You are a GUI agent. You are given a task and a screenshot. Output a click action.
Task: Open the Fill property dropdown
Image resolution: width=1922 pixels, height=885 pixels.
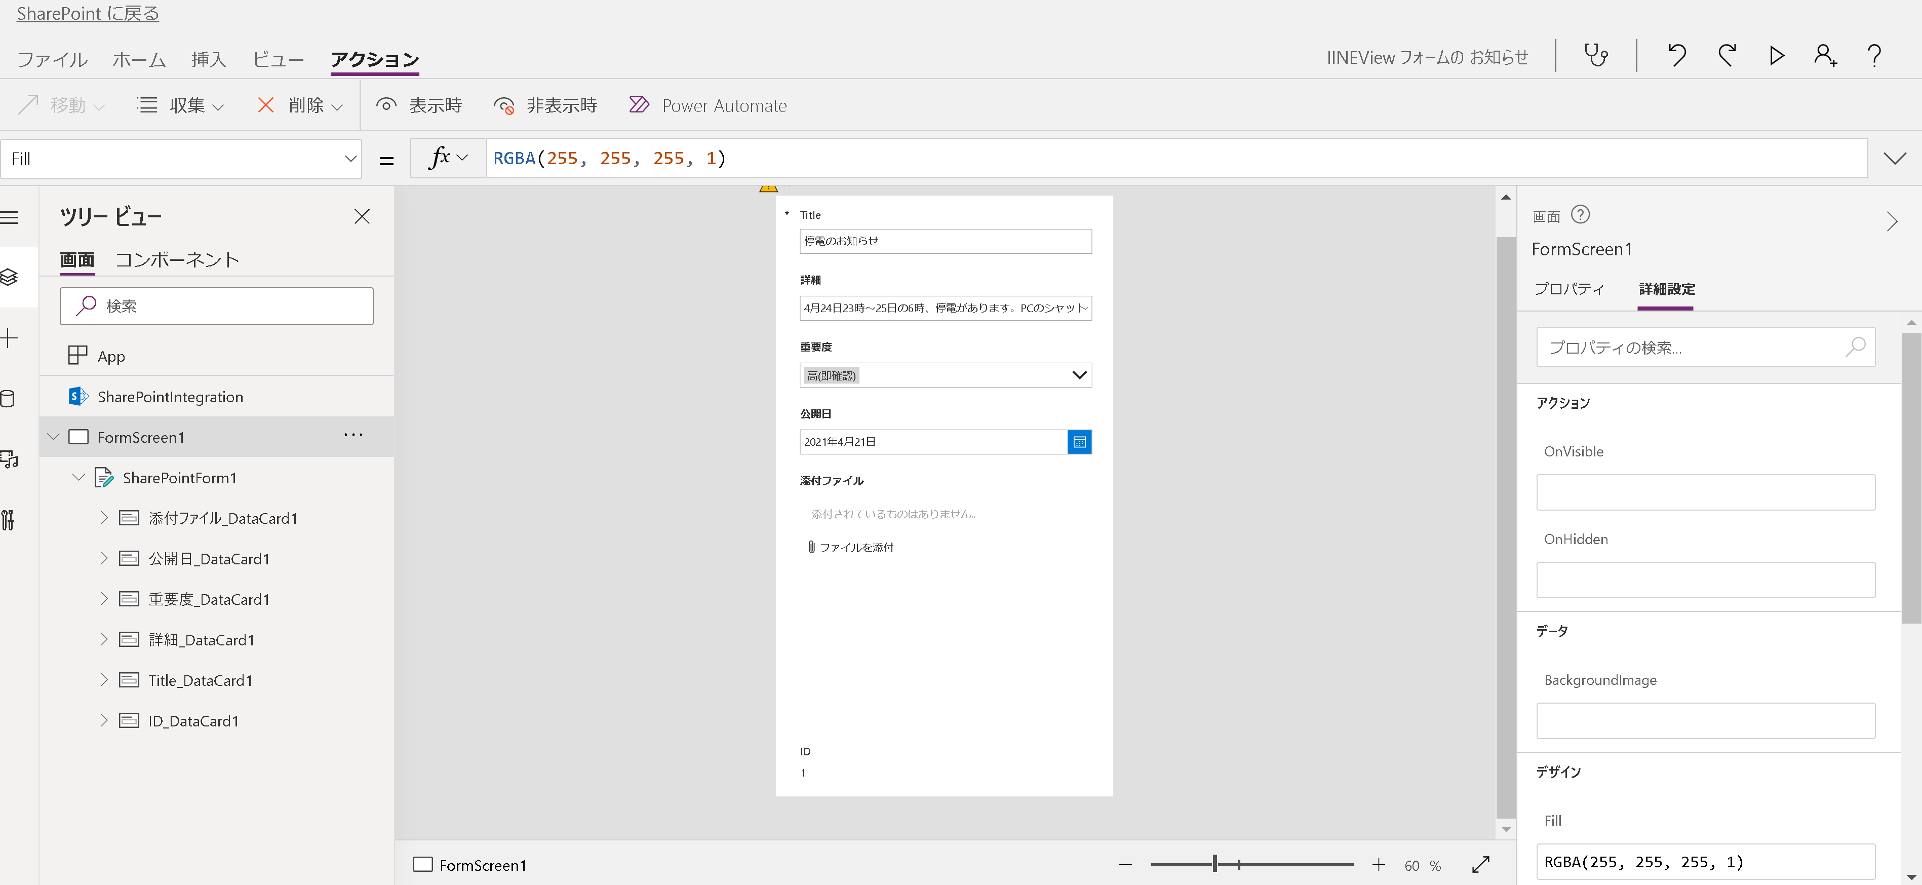pos(350,158)
